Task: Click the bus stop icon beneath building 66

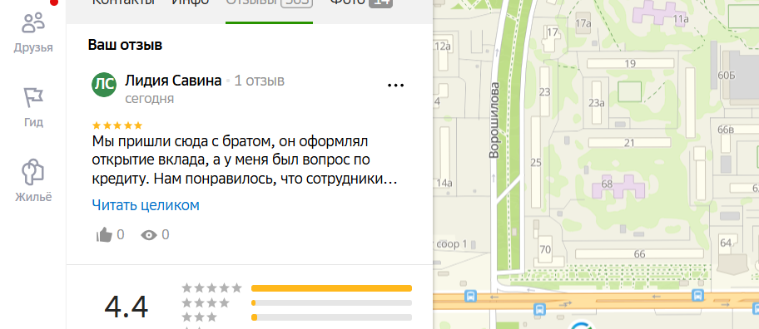Action: tap(697, 295)
